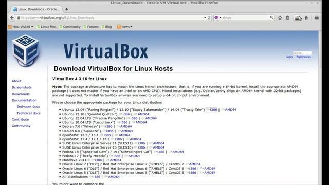329x185 pixels.
Task: Download All distributions AMD64 installer
Action: pyautogui.click(x=112, y=177)
